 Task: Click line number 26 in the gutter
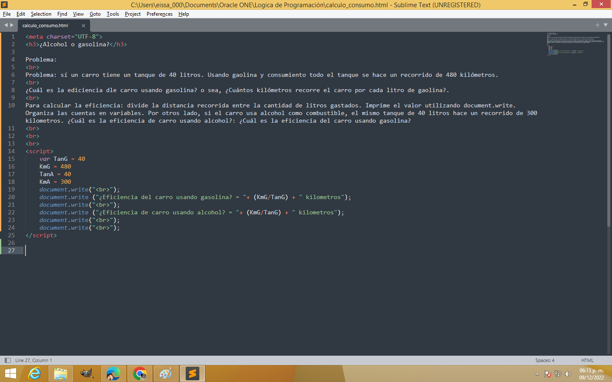pos(11,243)
